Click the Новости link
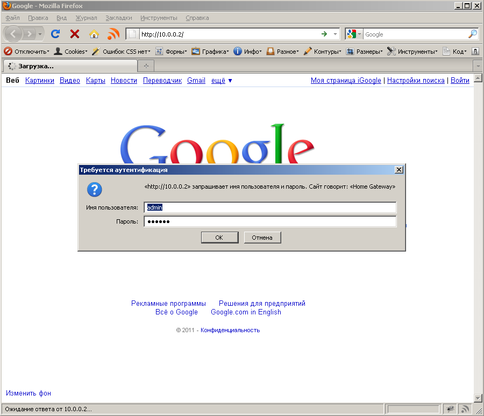The height and width of the screenshot is (416, 484). [x=124, y=81]
